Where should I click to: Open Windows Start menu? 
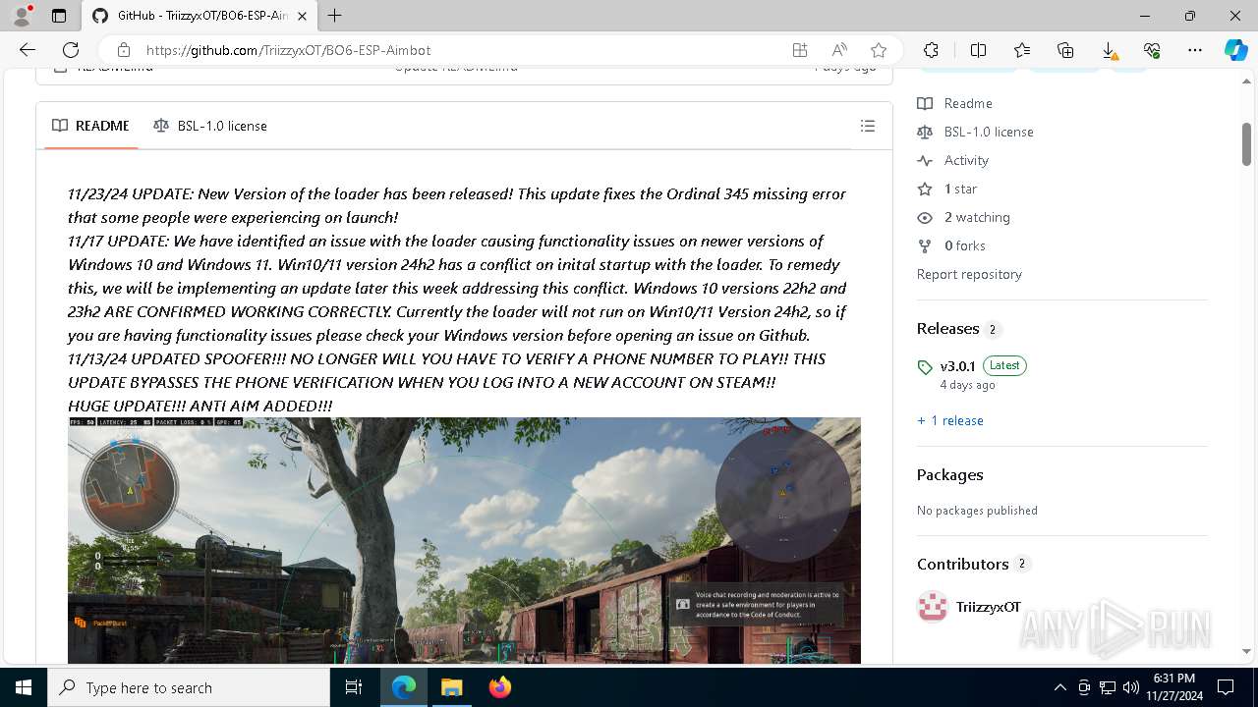point(24,687)
